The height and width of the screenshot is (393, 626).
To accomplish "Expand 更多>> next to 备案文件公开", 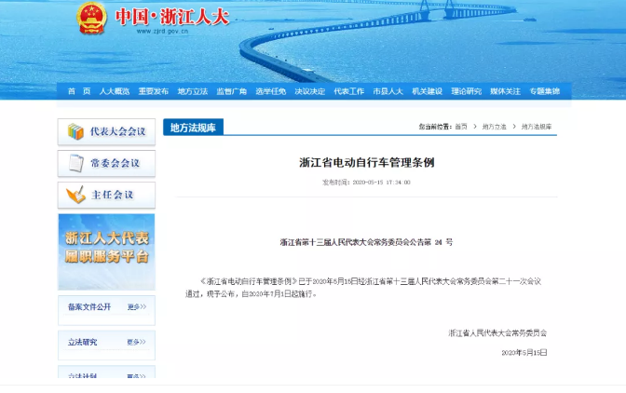I will [x=137, y=306].
